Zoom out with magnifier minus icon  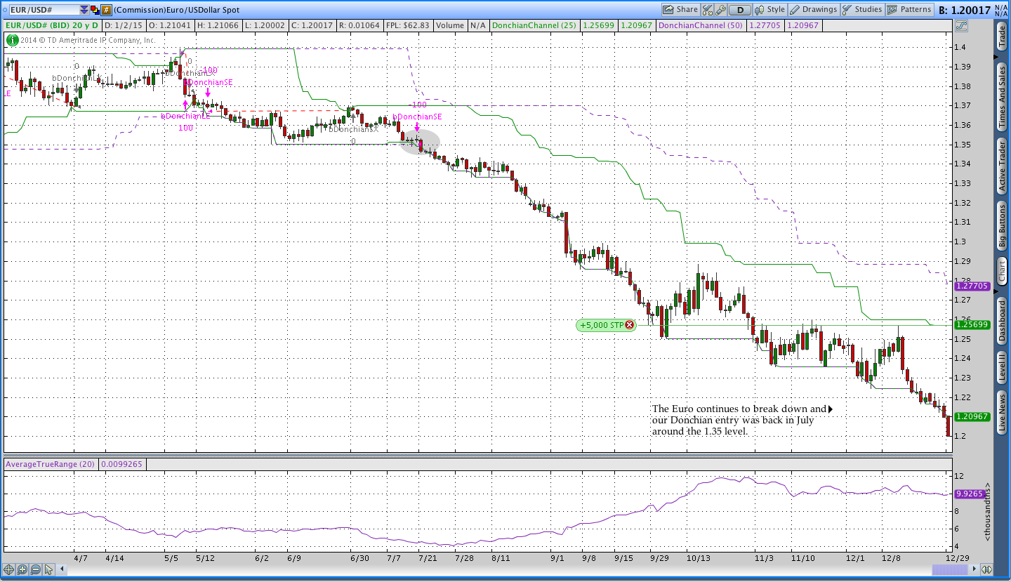click(x=35, y=569)
